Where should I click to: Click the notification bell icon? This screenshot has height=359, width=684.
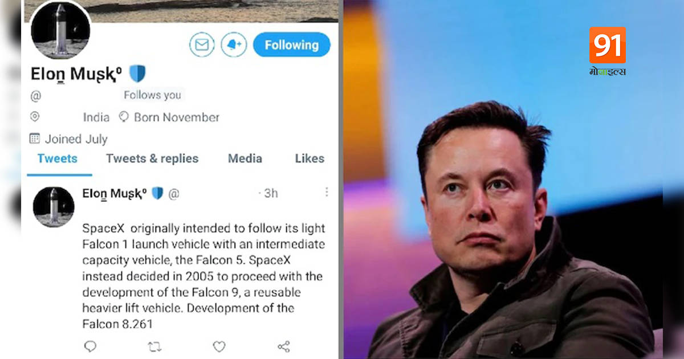(233, 44)
